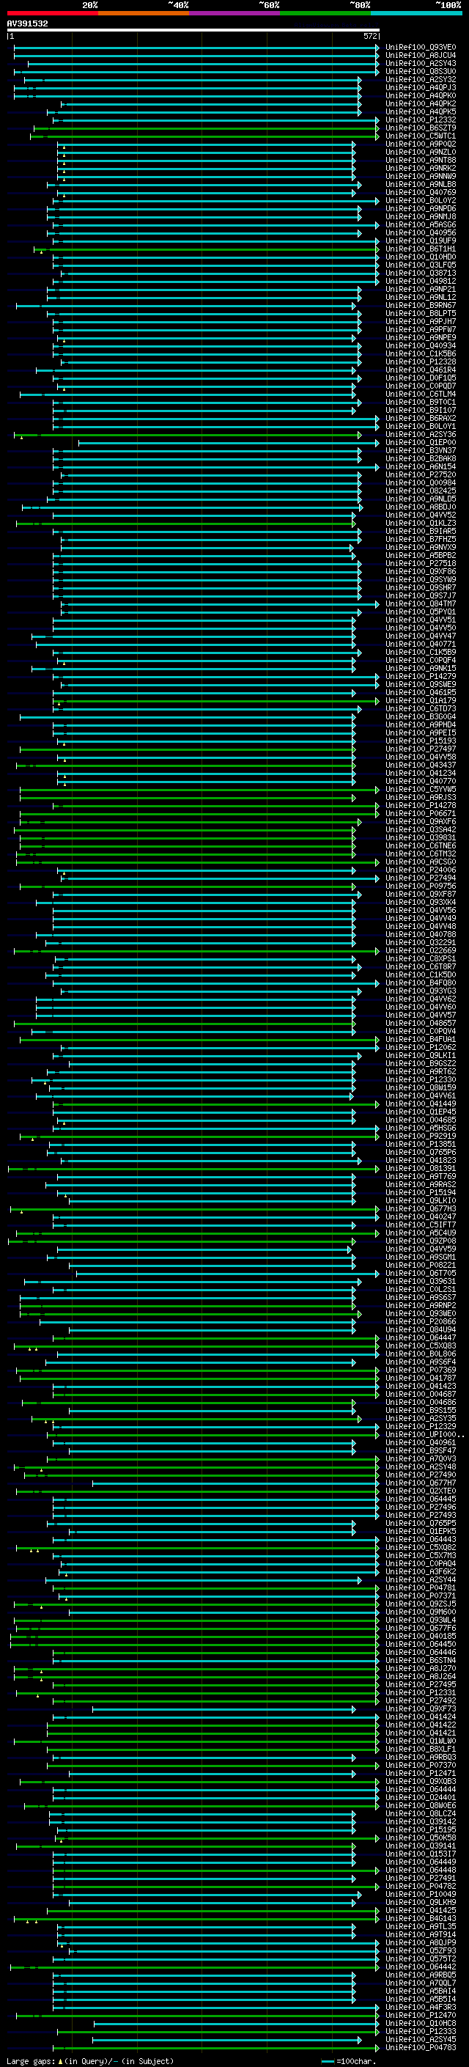Open hit UniRef100_Q93VE0
Image resolution: width=469 pixels, height=2067 pixels.
tap(421, 48)
